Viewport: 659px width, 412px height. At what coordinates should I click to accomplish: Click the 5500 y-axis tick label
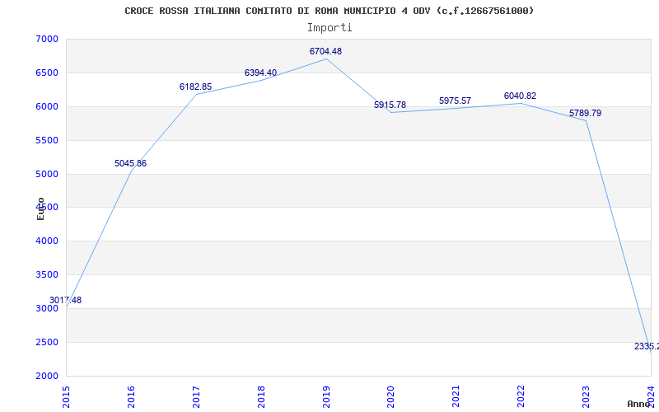(47, 140)
